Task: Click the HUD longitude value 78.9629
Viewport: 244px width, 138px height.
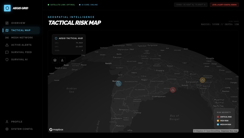Action: [79, 43]
